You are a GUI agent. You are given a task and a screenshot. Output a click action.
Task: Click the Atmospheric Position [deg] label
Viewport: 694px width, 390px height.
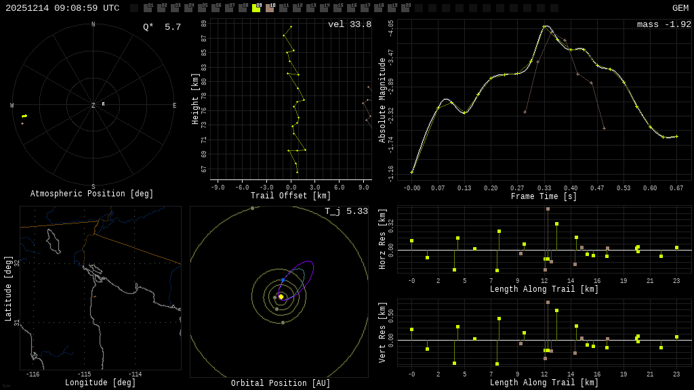point(91,194)
